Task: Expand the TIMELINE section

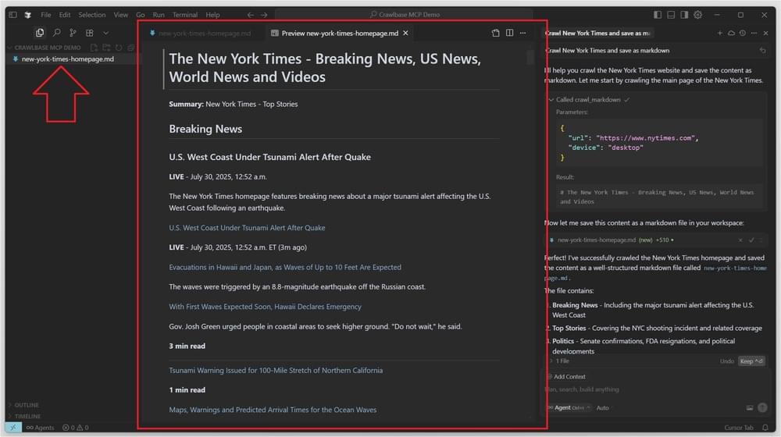Action: 27,416
